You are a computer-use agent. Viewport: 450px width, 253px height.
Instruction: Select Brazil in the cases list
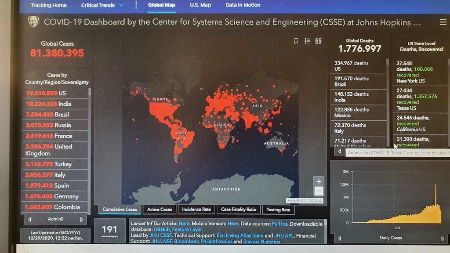[x=55, y=115]
